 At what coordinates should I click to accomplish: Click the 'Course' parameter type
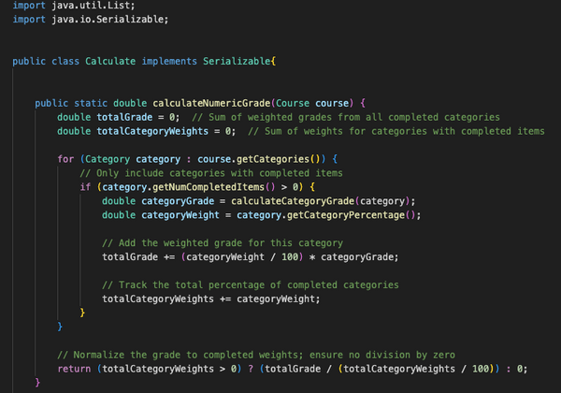coord(293,103)
